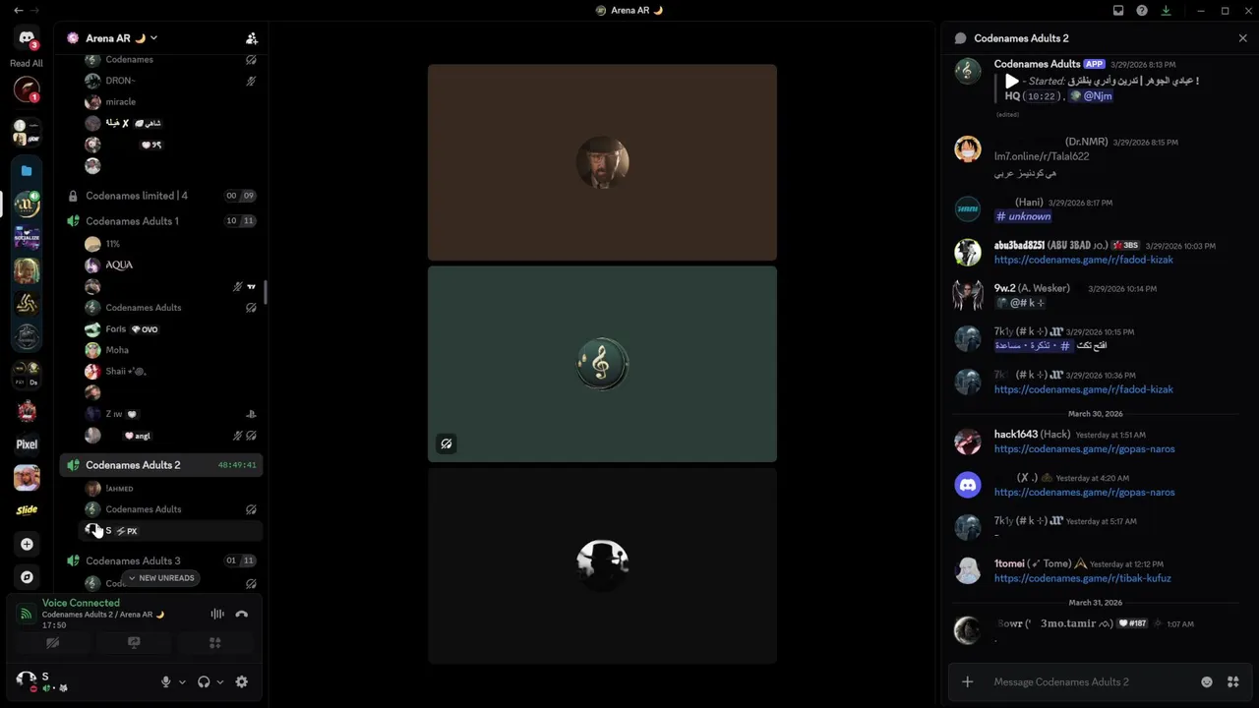Open hack1643's gopas-naros codenames link
The width and height of the screenshot is (1259, 708).
click(x=1084, y=448)
